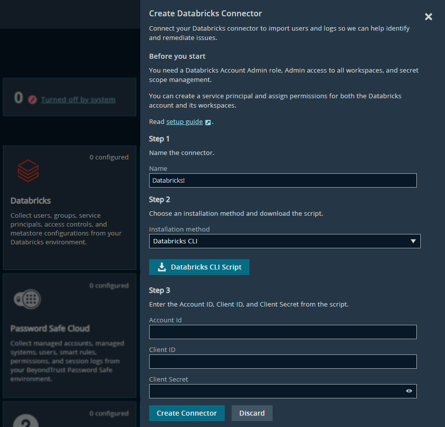The image size is (445, 427).
Task: Click the 'Before you start' heading
Action: point(177,56)
